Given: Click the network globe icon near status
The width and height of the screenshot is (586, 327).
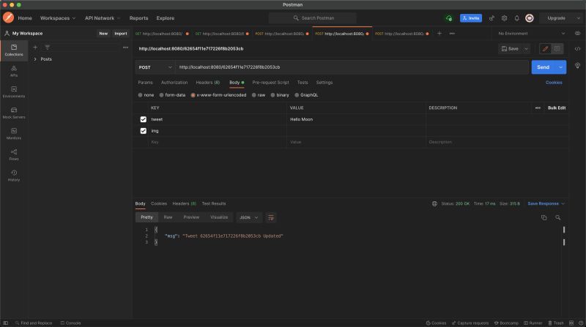Looking at the screenshot, I should click(434, 204).
